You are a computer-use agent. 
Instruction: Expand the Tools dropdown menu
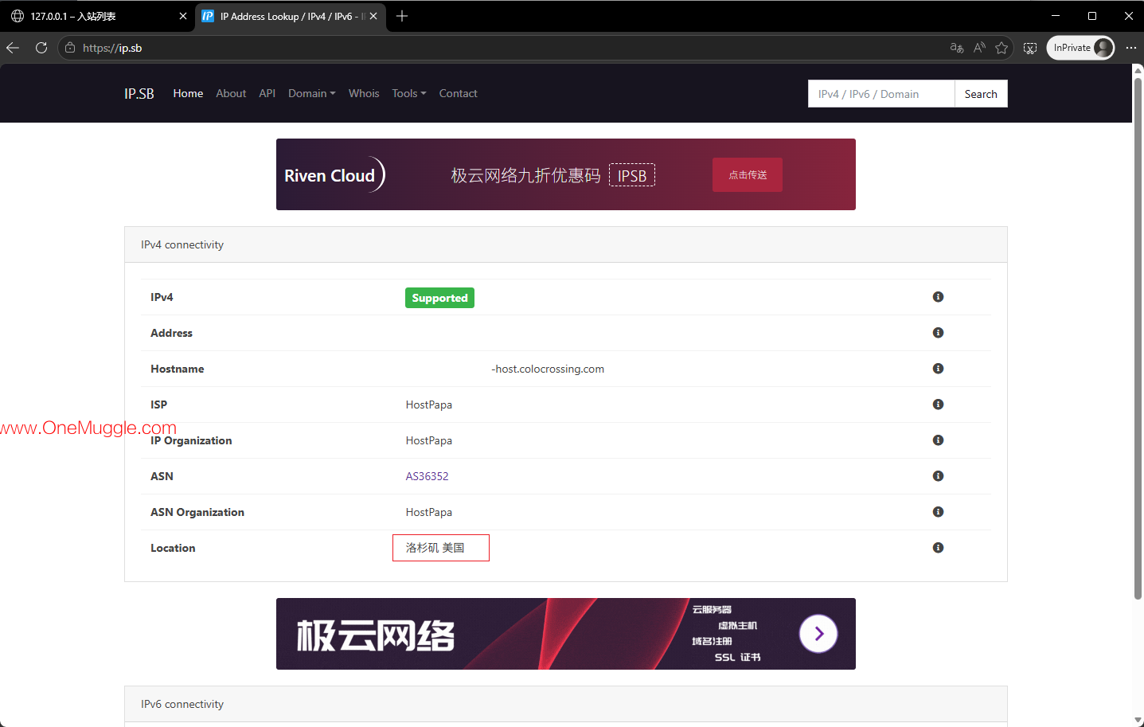click(x=409, y=93)
